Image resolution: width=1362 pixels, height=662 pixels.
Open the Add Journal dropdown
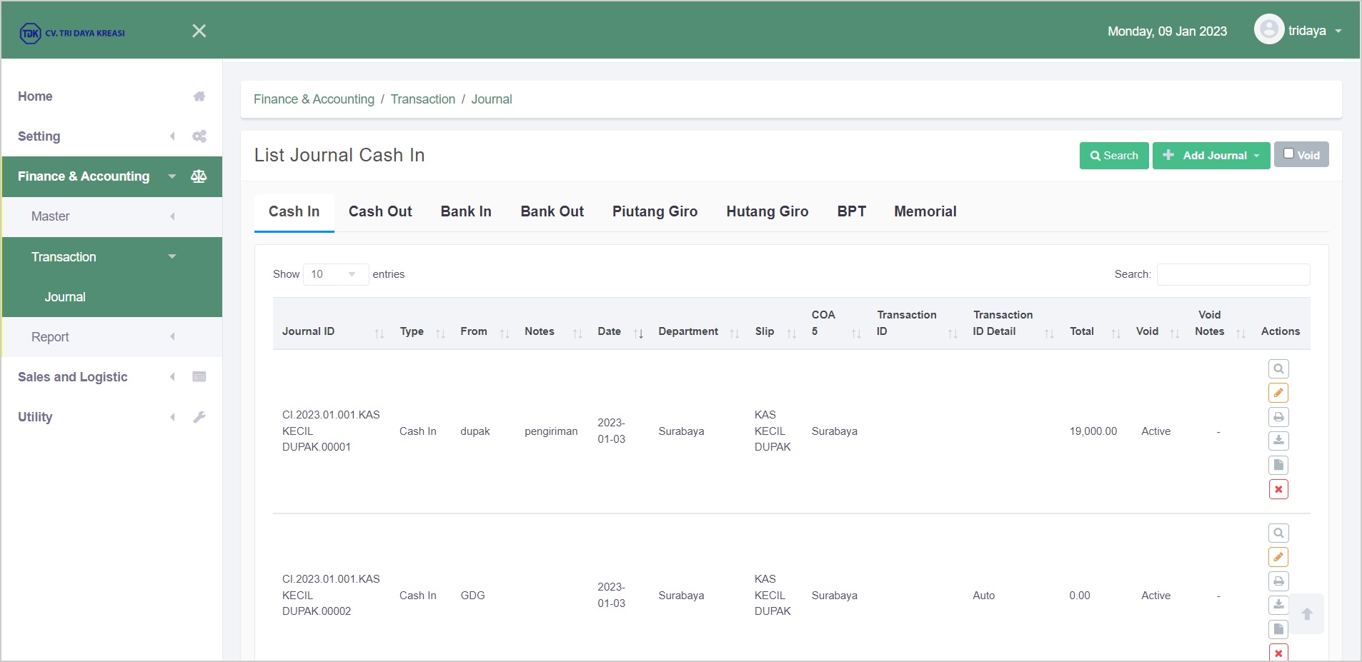1211,155
